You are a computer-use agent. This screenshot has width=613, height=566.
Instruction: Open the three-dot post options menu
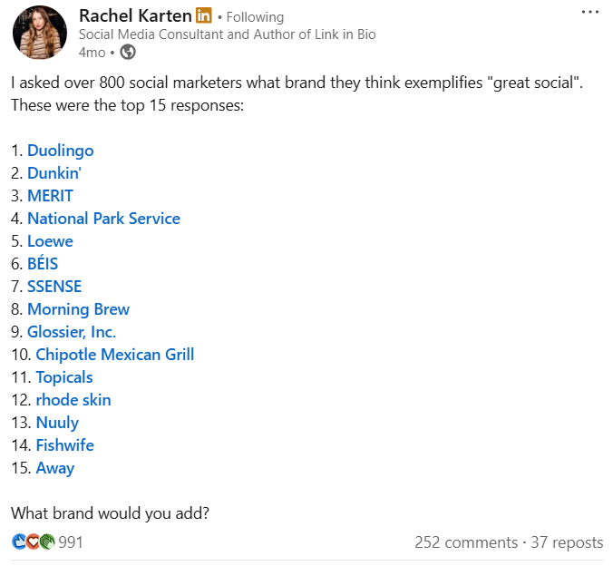(589, 13)
